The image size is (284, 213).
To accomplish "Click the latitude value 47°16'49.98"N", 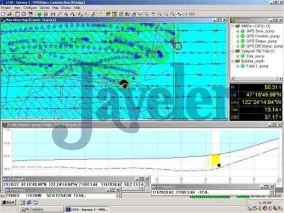I will (264, 95).
